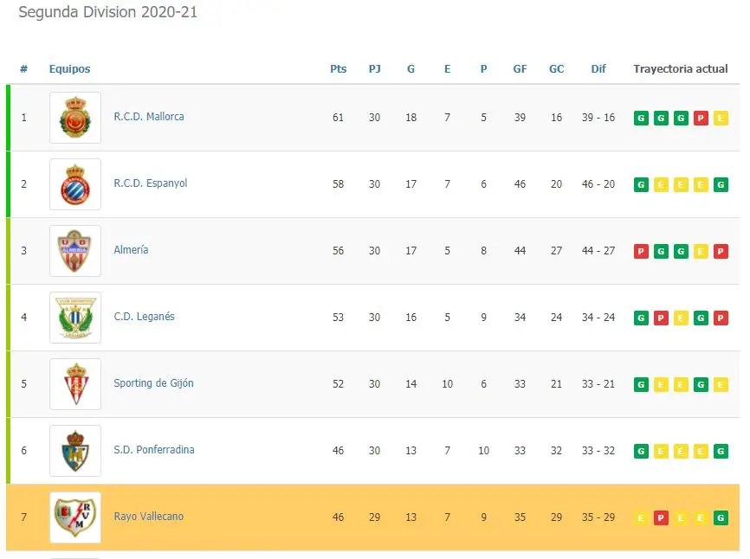Sort by the Dif column header
750x559 pixels.
pos(598,69)
